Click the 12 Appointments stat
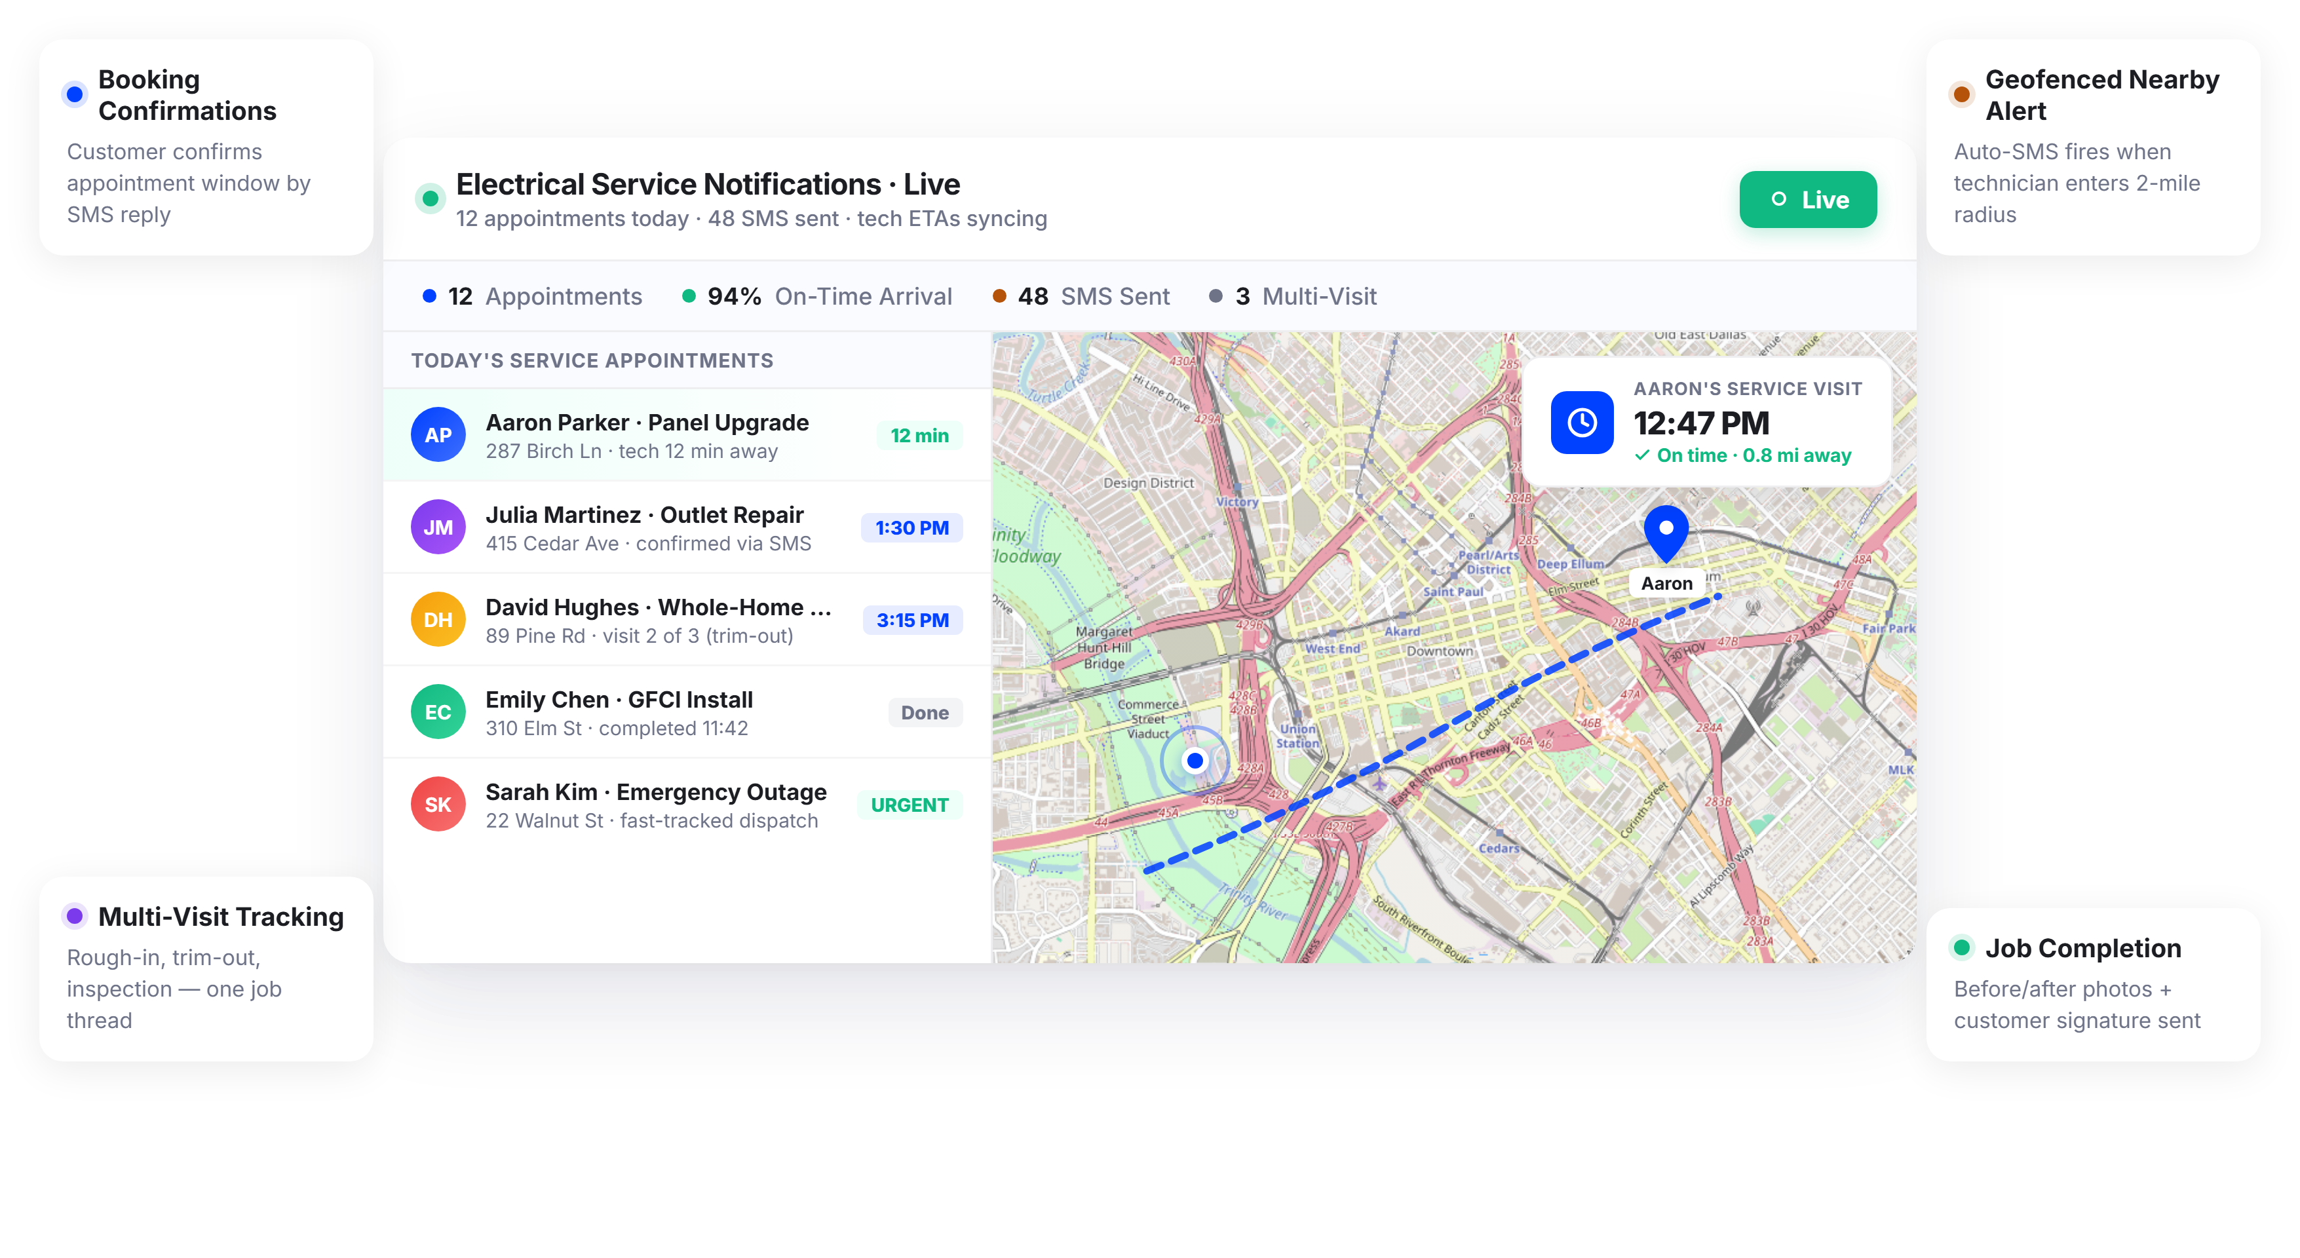This screenshot has width=2300, height=1258. 532,296
